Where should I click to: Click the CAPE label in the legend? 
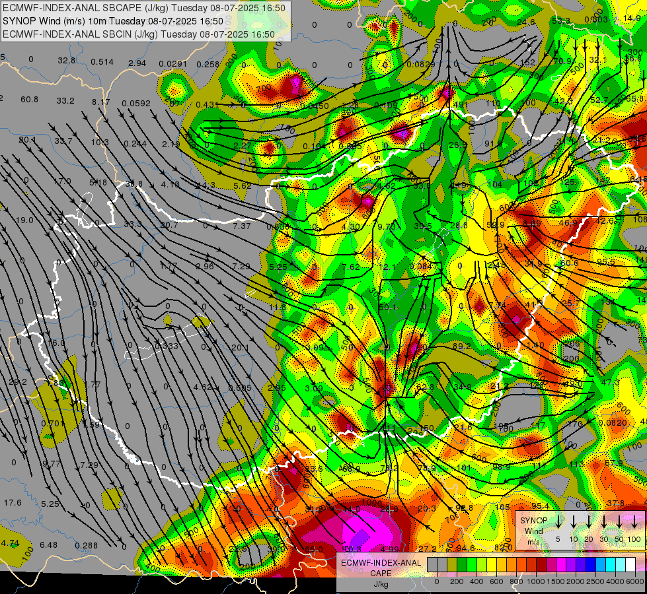381,574
